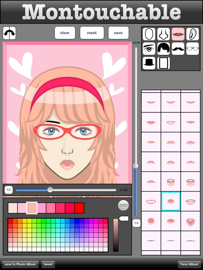Pick the hot pink fifth preset swatch
This screenshot has height=270, width=203.
coord(51,208)
